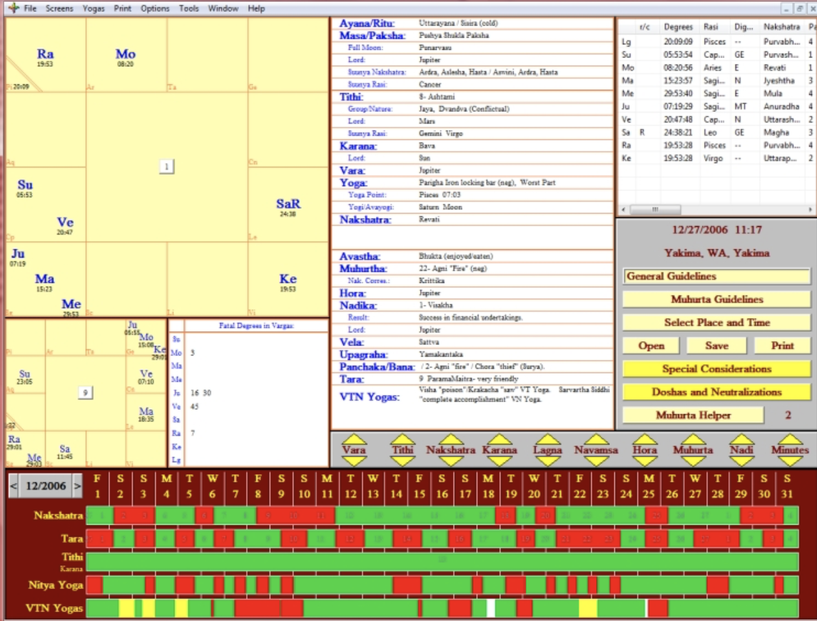Screen dimensions: 817x621
Task: Subtract minutes using the Minutes down arrow
Action: 790,461
